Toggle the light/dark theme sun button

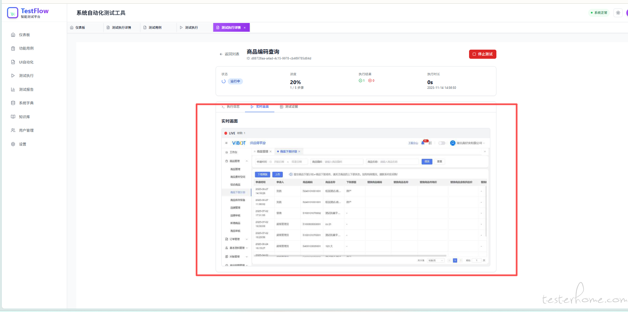pos(618,13)
